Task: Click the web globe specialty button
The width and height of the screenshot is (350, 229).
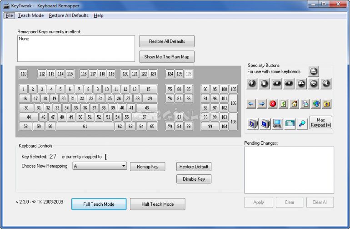Action: pos(316,104)
